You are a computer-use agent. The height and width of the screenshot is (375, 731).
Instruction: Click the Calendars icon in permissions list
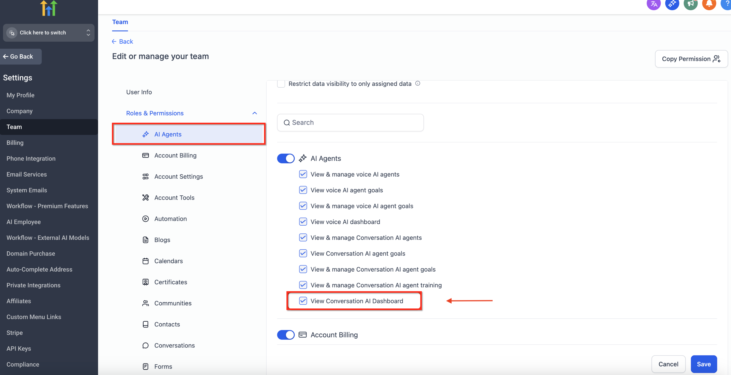[x=145, y=261]
